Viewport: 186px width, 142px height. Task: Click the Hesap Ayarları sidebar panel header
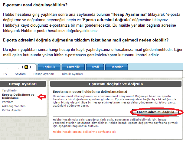[x=23, y=84]
